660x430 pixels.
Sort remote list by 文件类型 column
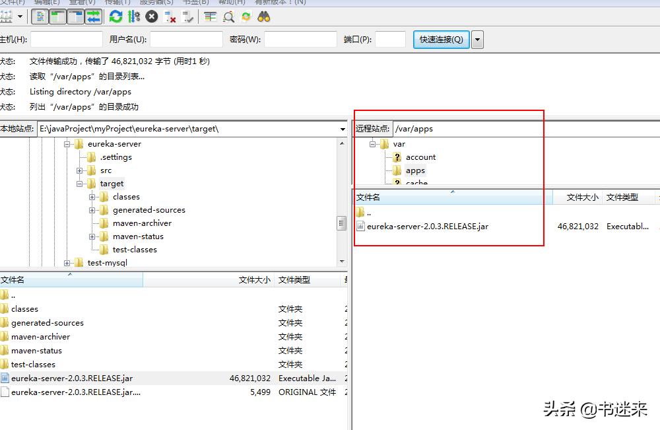tap(628, 197)
